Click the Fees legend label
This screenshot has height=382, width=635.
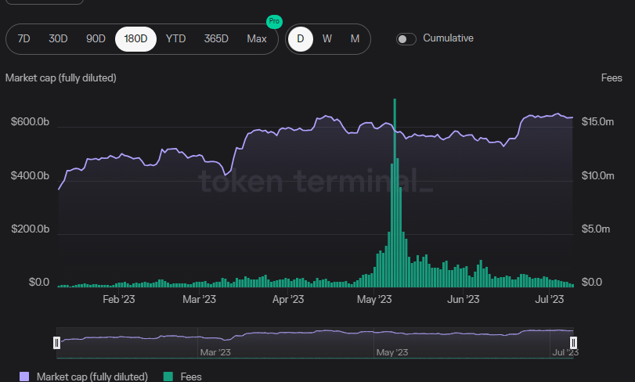pyautogui.click(x=190, y=377)
